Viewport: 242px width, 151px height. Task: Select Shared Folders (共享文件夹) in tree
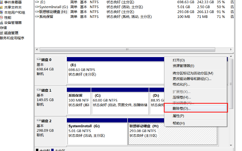click(13, 7)
